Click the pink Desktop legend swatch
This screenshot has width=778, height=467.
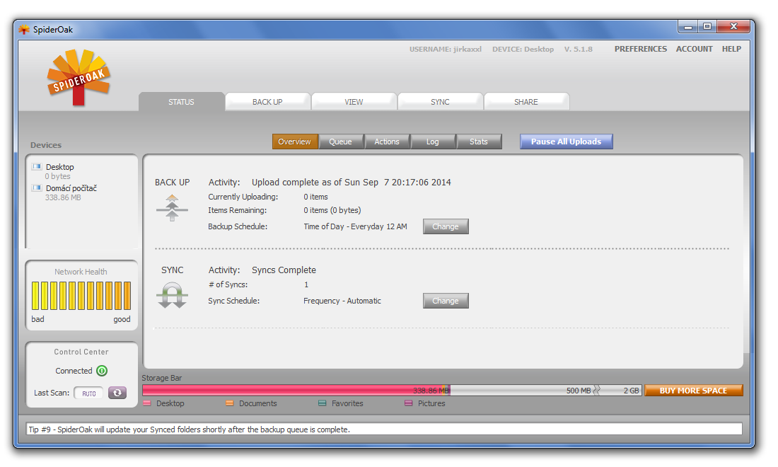click(x=147, y=403)
